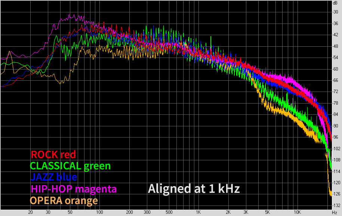Click the 5K frequency axis label
Screen dimensions: 342x216
pos(268,212)
